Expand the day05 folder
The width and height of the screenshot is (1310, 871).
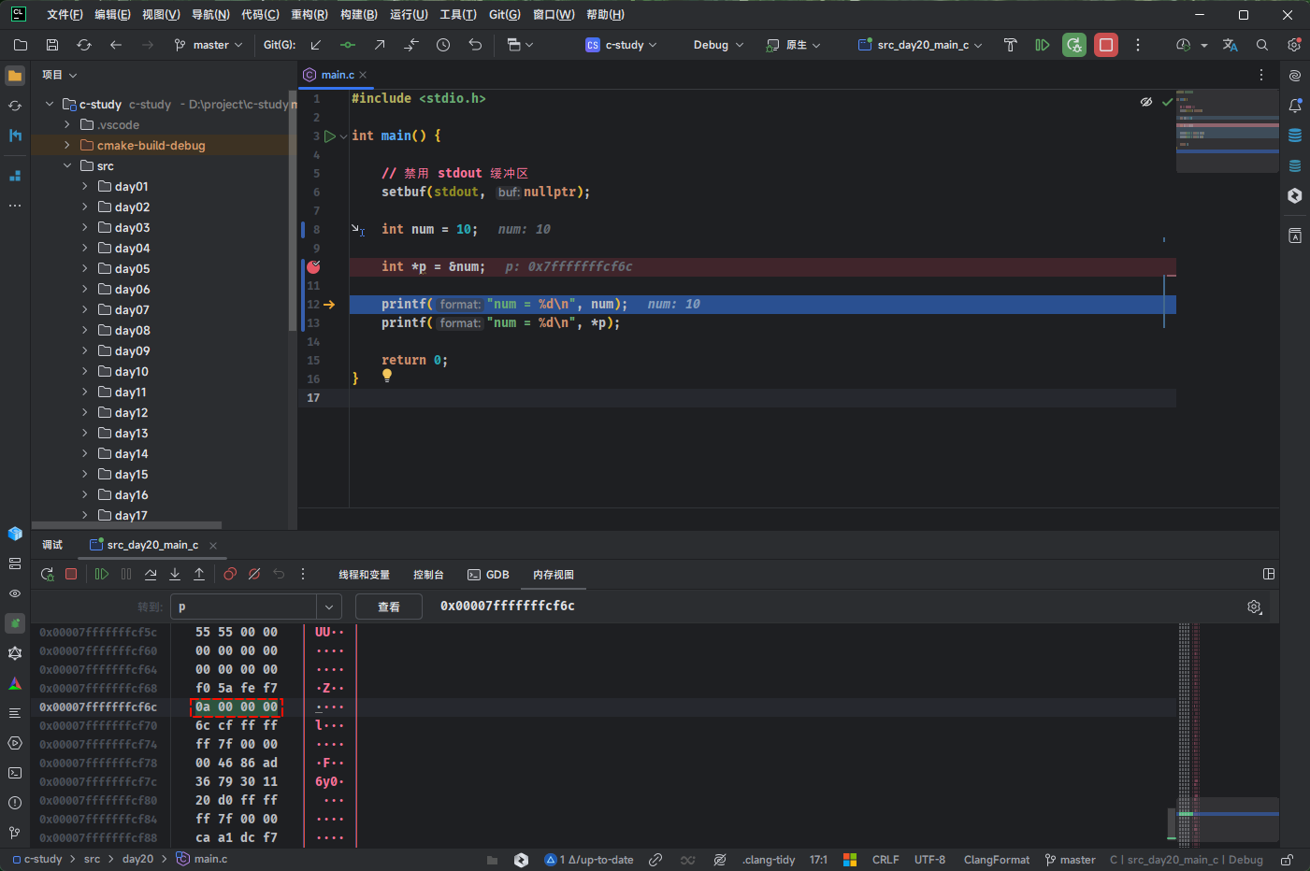click(85, 269)
